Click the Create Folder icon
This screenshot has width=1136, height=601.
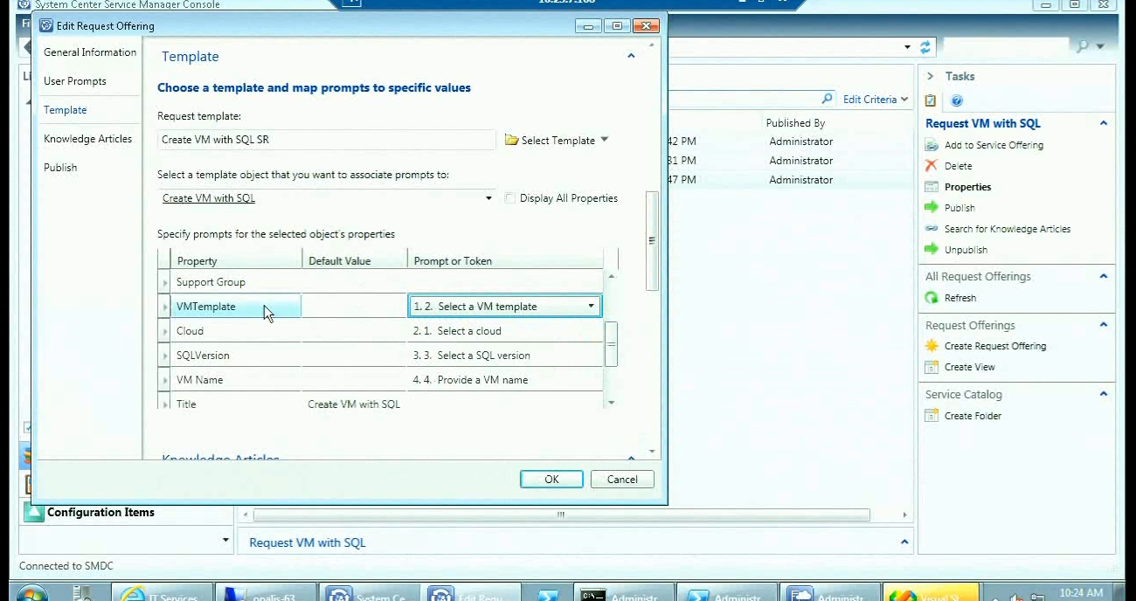931,416
